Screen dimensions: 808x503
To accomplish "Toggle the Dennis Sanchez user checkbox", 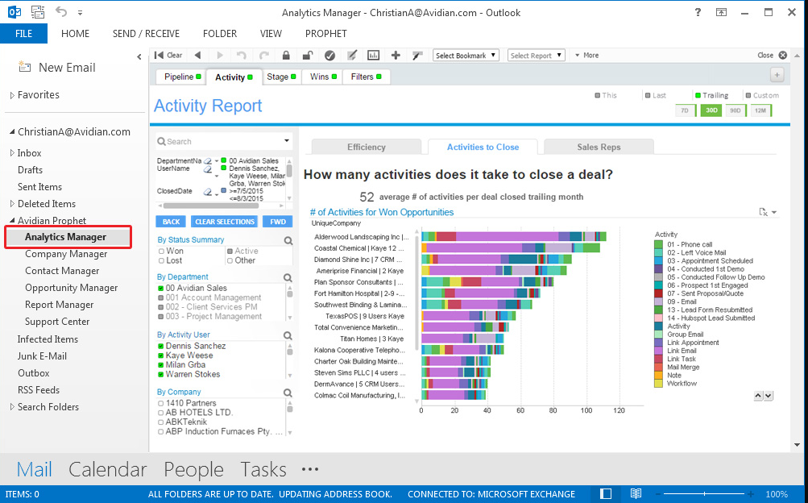I will coord(161,347).
